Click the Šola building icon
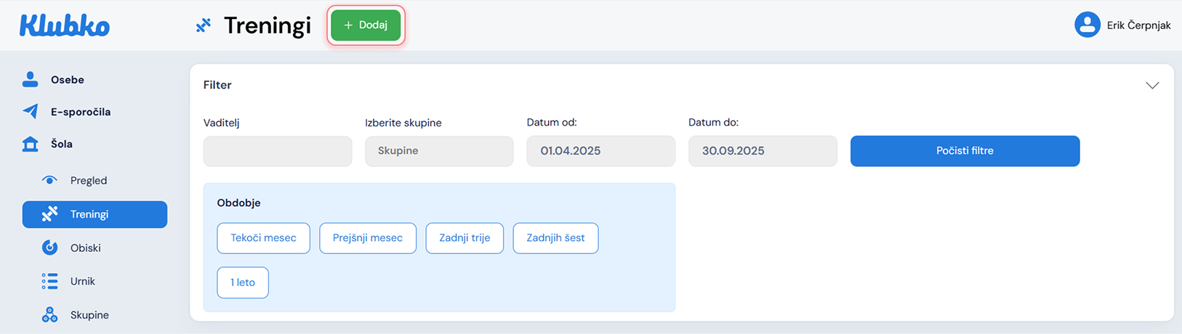 tap(30, 144)
